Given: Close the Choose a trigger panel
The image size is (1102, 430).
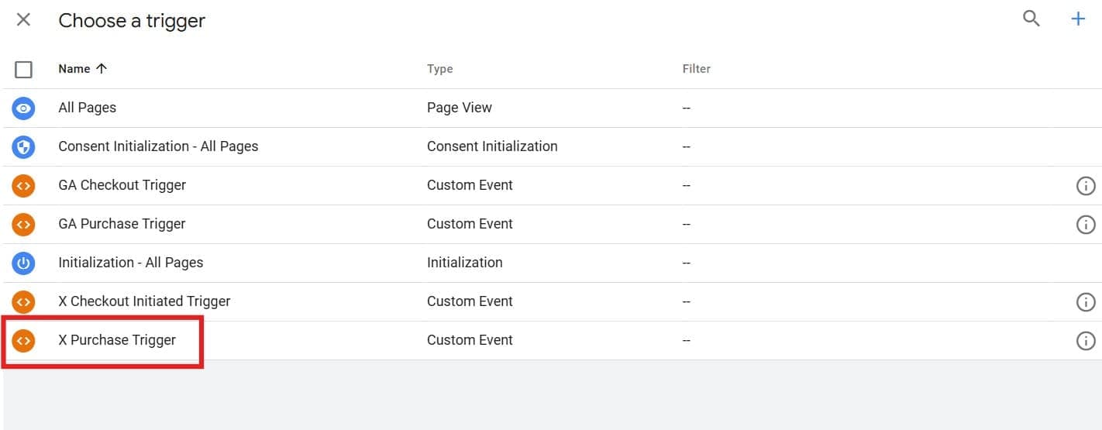Looking at the screenshot, I should (24, 19).
